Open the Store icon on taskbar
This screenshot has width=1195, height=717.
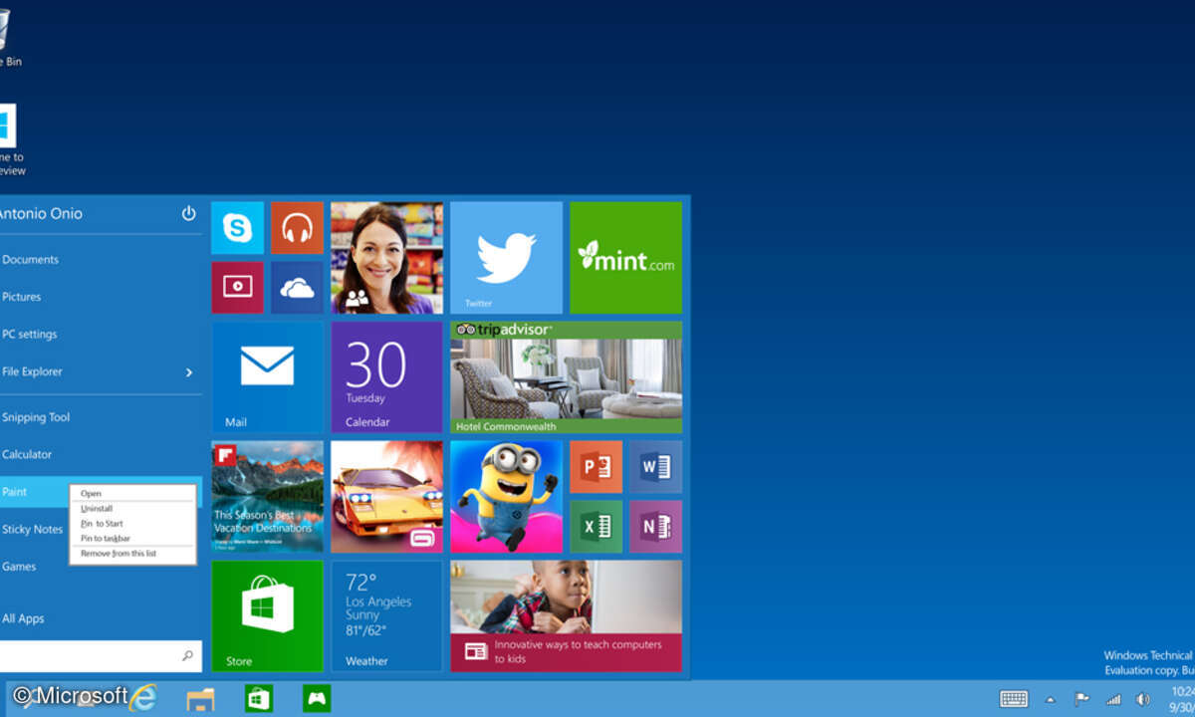click(x=259, y=699)
